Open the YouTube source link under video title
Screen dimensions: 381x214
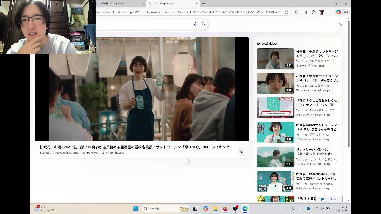(x=46, y=153)
